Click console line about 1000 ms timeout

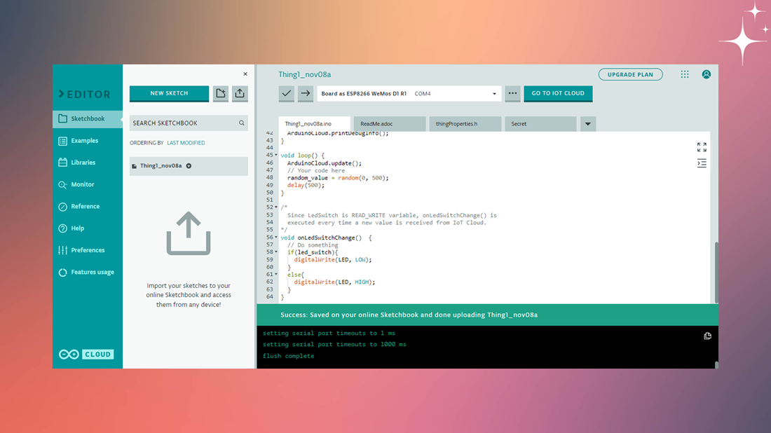coord(334,345)
